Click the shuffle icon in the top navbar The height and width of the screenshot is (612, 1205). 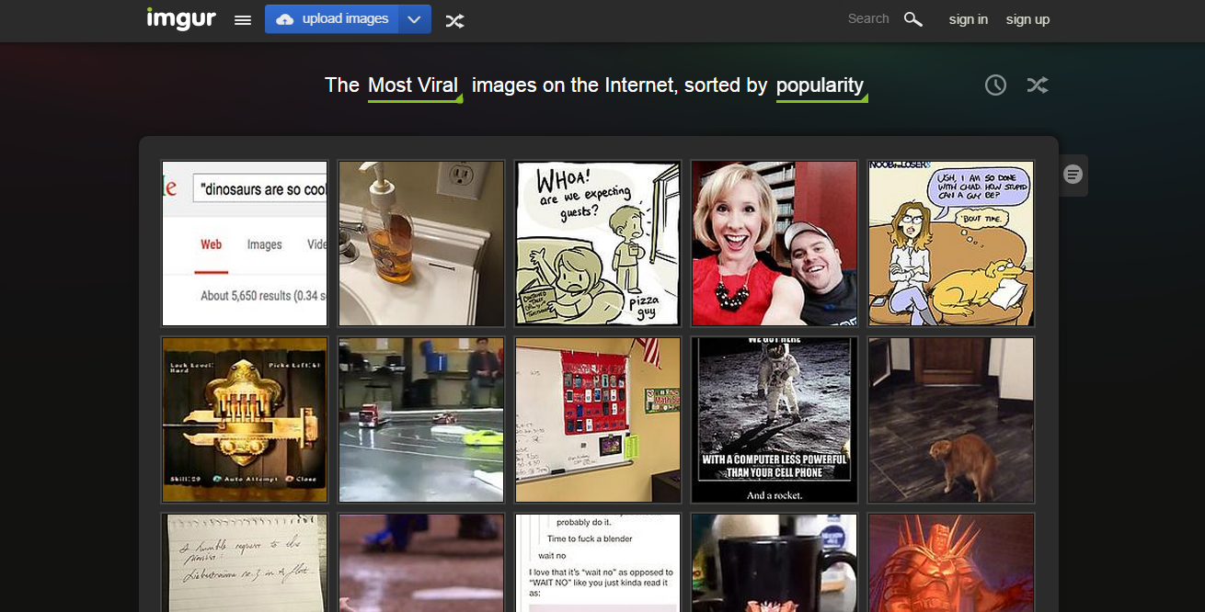[454, 19]
